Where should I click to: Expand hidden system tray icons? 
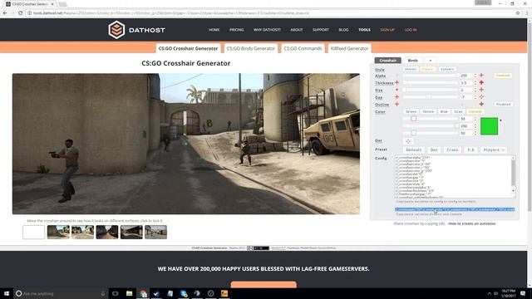pos(490,293)
